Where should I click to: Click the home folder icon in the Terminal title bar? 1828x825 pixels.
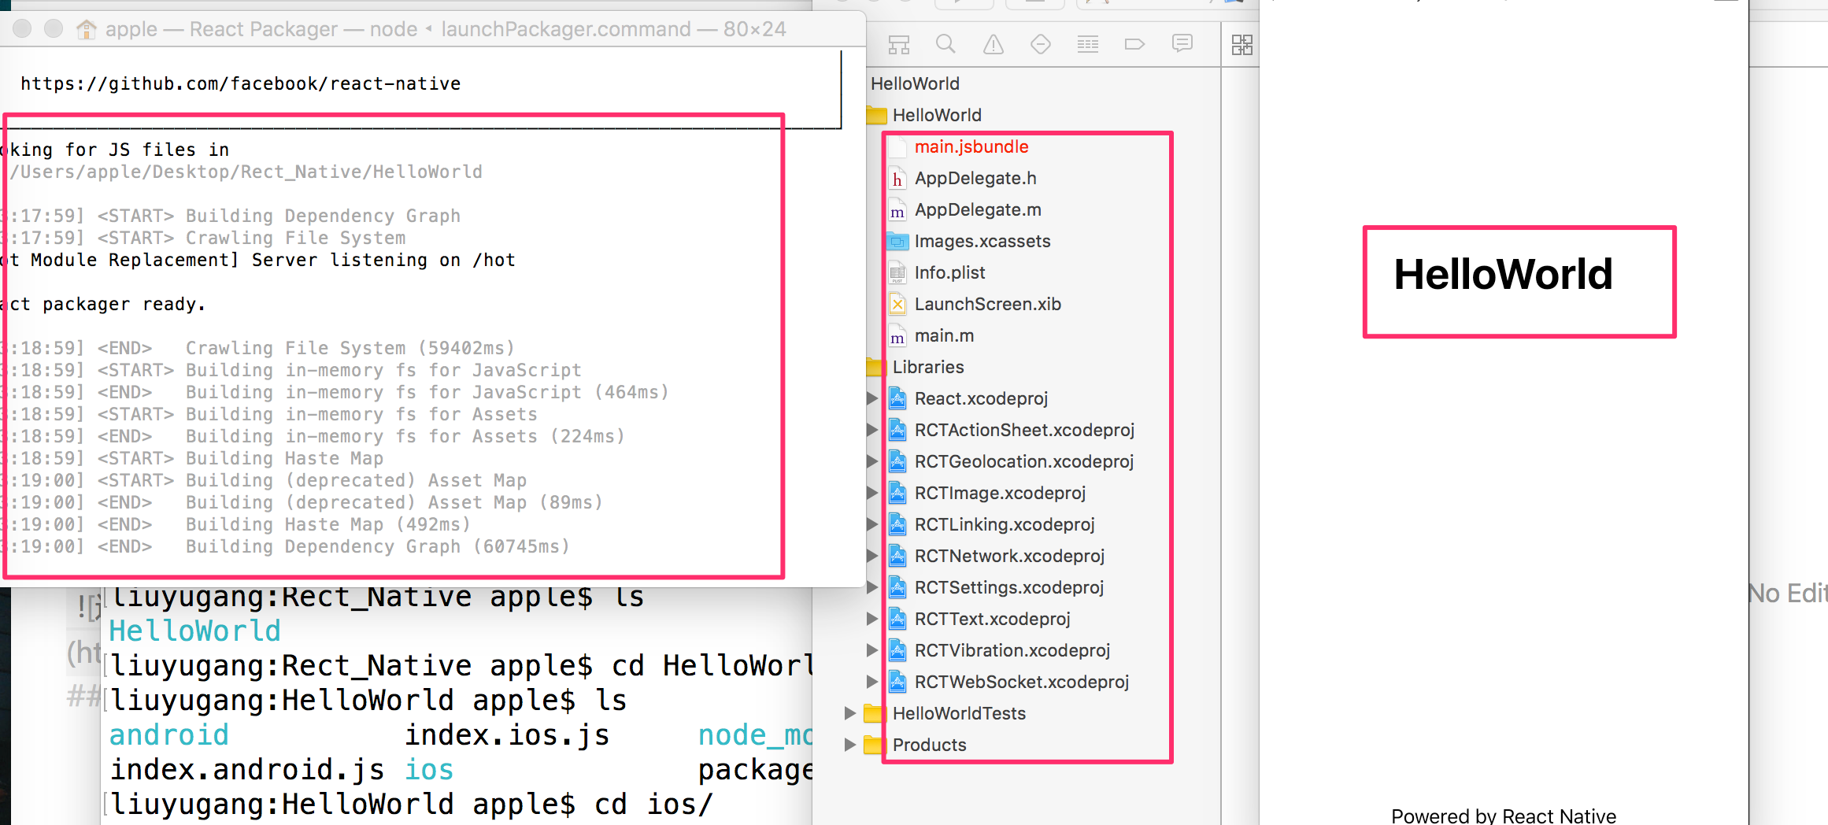(x=86, y=29)
